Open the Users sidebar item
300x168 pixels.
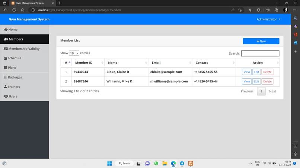pos(24,96)
